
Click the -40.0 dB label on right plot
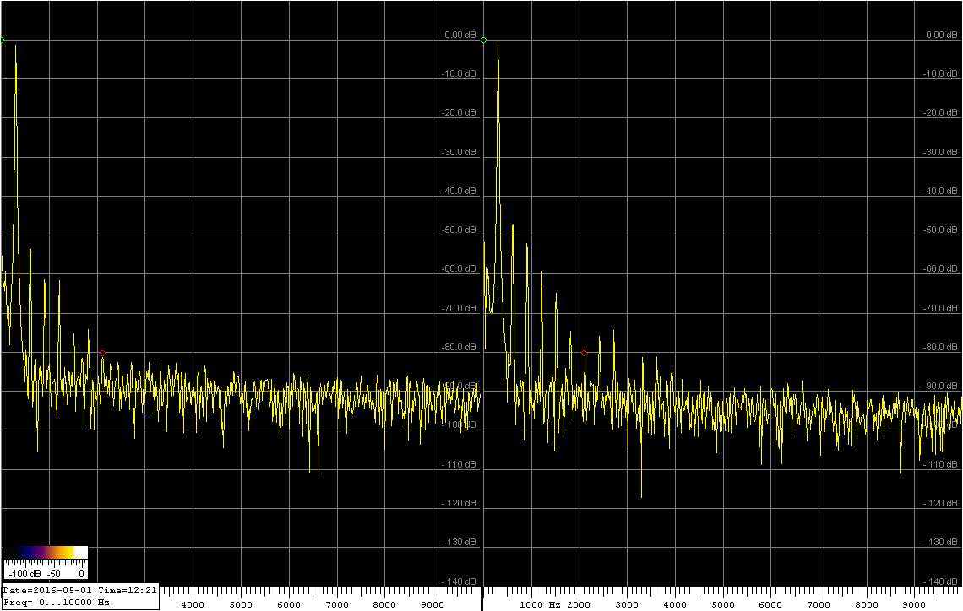tap(941, 191)
